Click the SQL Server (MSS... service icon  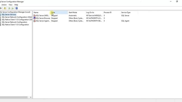pyautogui.click(x=35, y=16)
